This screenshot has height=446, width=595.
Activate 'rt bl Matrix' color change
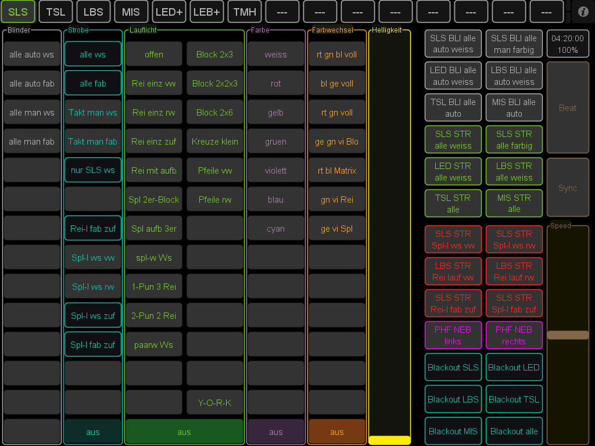(337, 171)
